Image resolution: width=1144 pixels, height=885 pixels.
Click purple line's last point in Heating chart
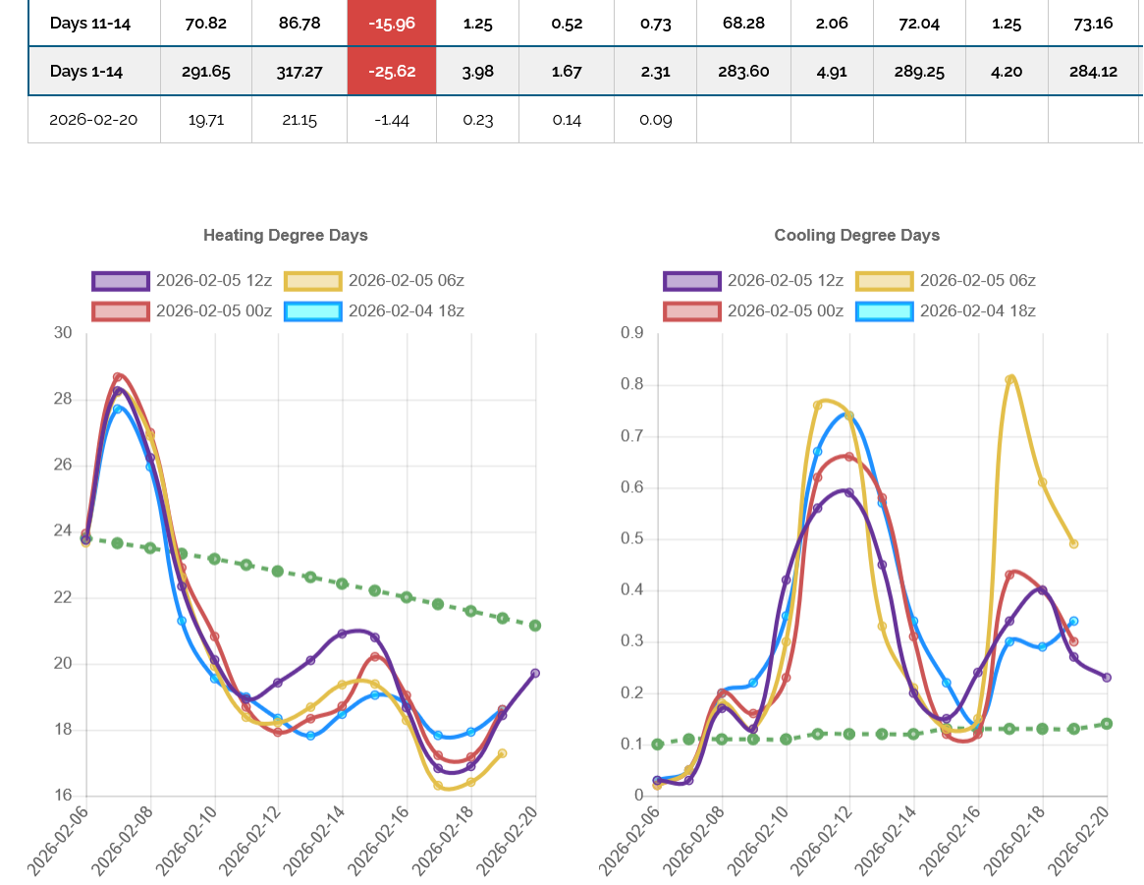[535, 673]
